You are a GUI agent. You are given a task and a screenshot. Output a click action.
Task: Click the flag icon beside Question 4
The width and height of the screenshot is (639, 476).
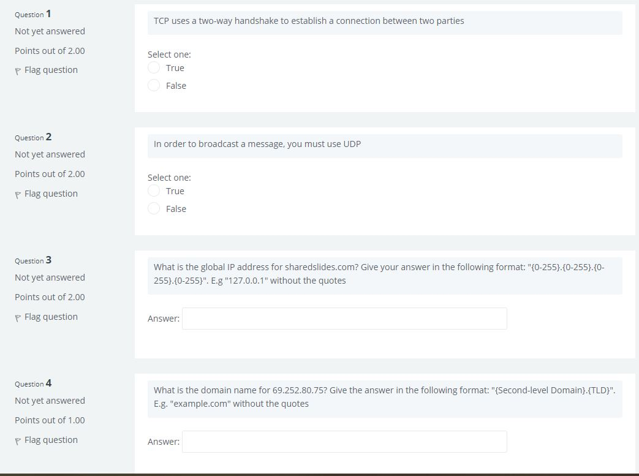(x=18, y=440)
